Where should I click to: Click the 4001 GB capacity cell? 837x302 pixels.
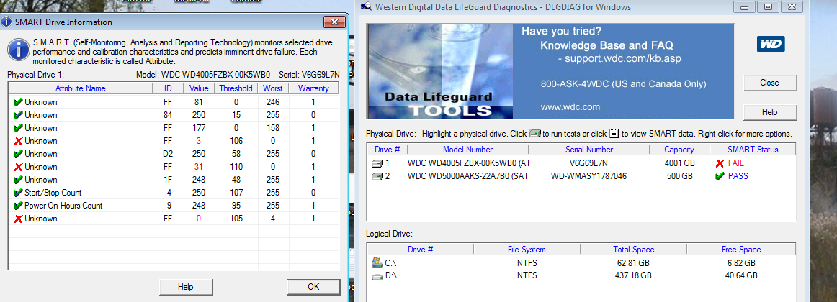(x=679, y=163)
